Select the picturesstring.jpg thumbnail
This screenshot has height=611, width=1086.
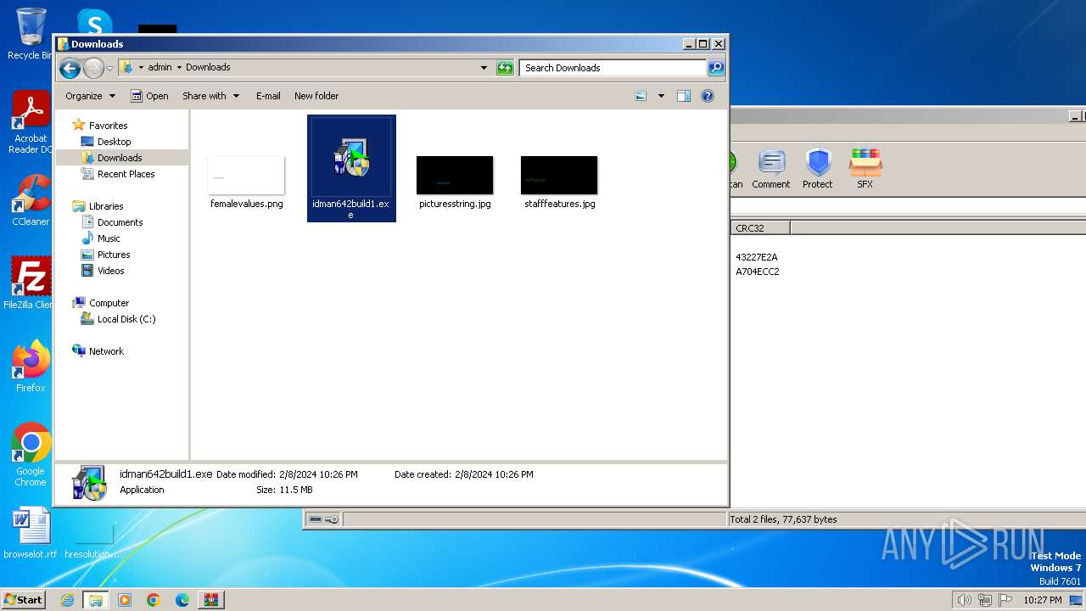pos(455,175)
